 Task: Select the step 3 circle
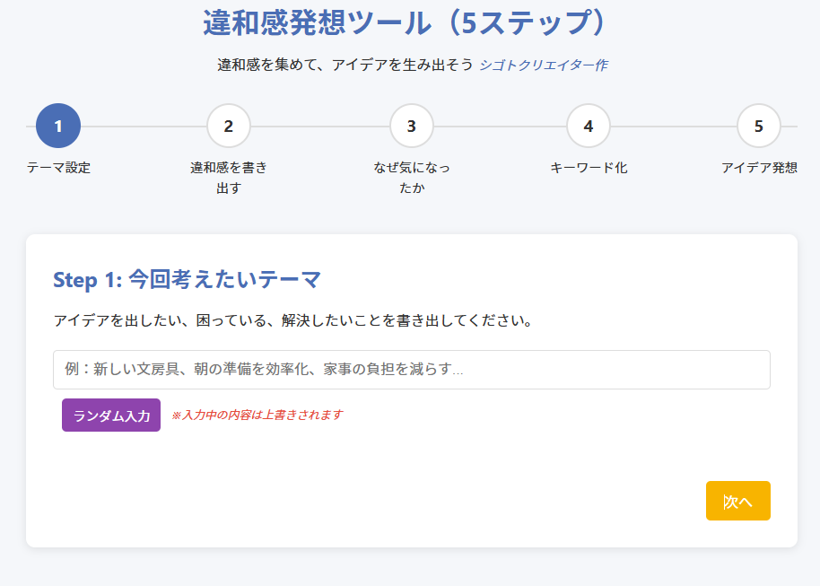pyautogui.click(x=412, y=126)
